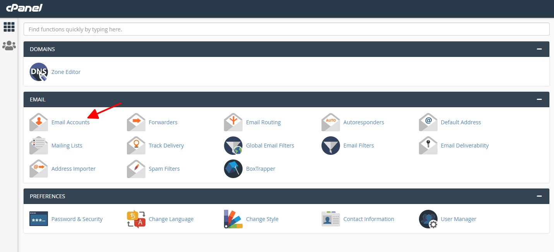The height and width of the screenshot is (252, 554).
Task: Open the Contact Information link
Action: click(369, 219)
